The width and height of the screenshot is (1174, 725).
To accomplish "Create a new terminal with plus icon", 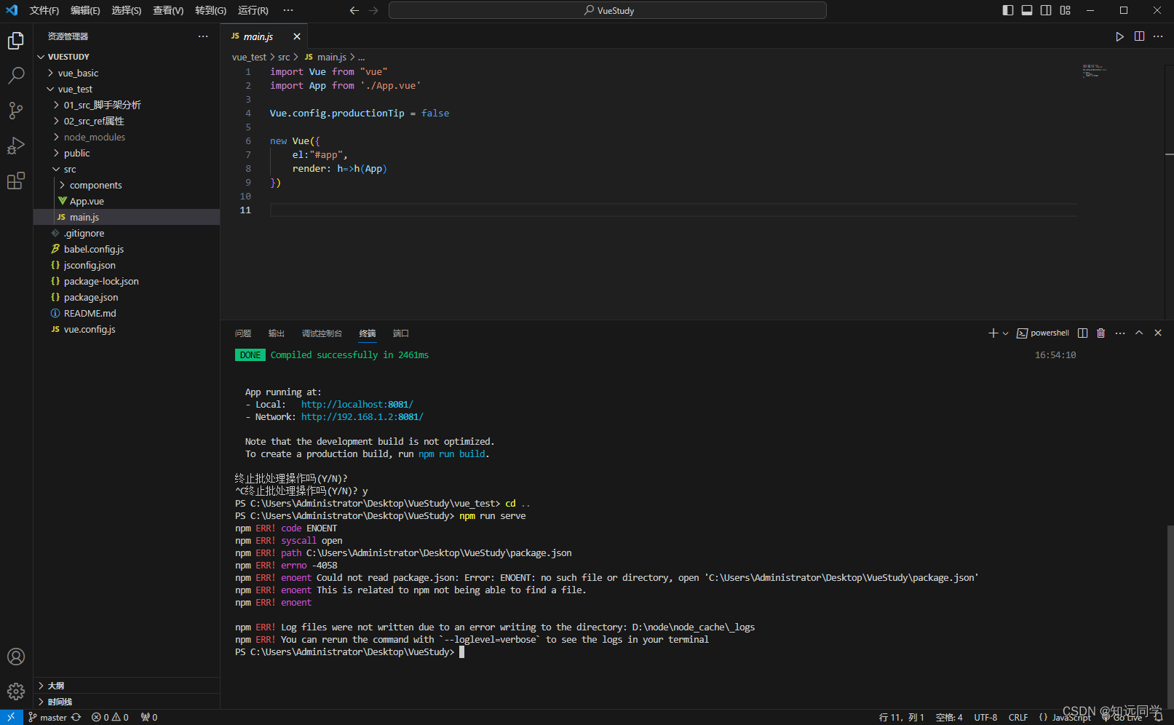I will point(993,333).
